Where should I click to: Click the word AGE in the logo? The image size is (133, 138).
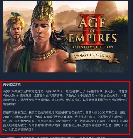pyautogui.click(x=92, y=23)
